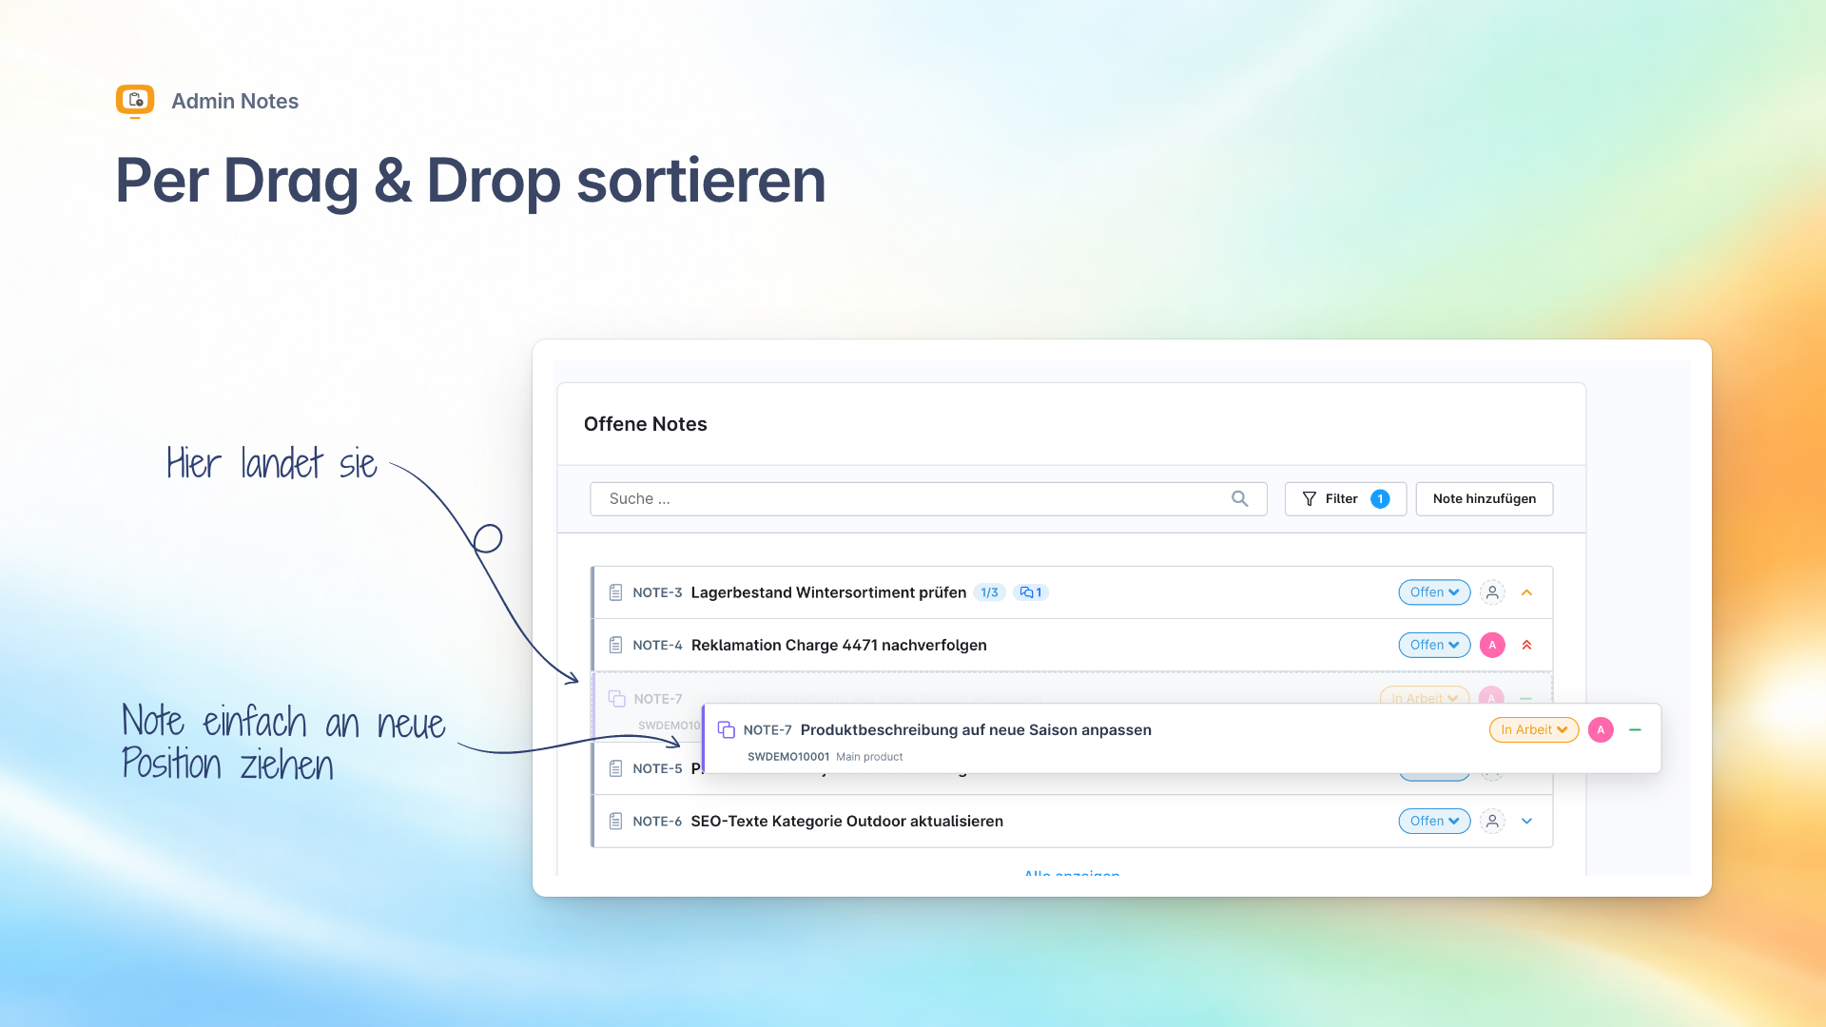Click the copy icon on dragged NOTE-7 card
This screenshot has width=1826, height=1027.
pyautogui.click(x=727, y=729)
